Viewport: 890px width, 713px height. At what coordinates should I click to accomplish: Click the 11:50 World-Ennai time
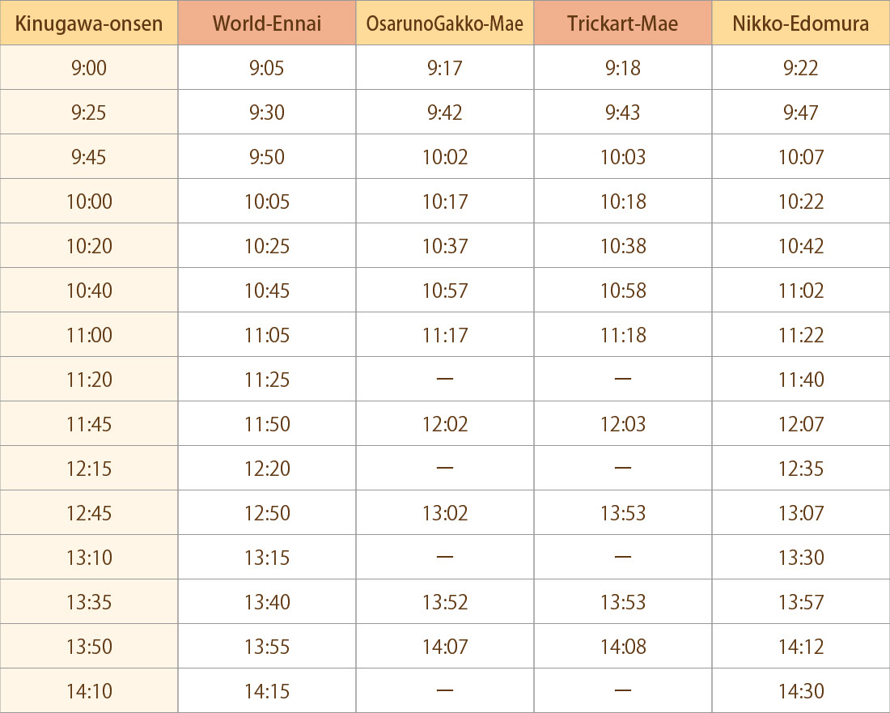(x=267, y=424)
